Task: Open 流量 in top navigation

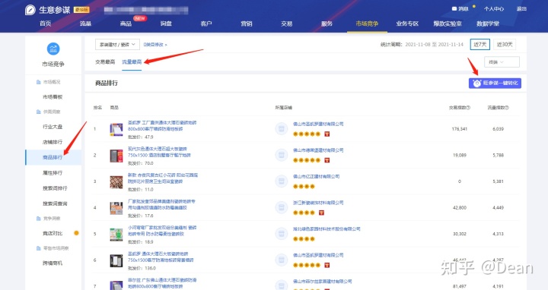Action: [85, 24]
